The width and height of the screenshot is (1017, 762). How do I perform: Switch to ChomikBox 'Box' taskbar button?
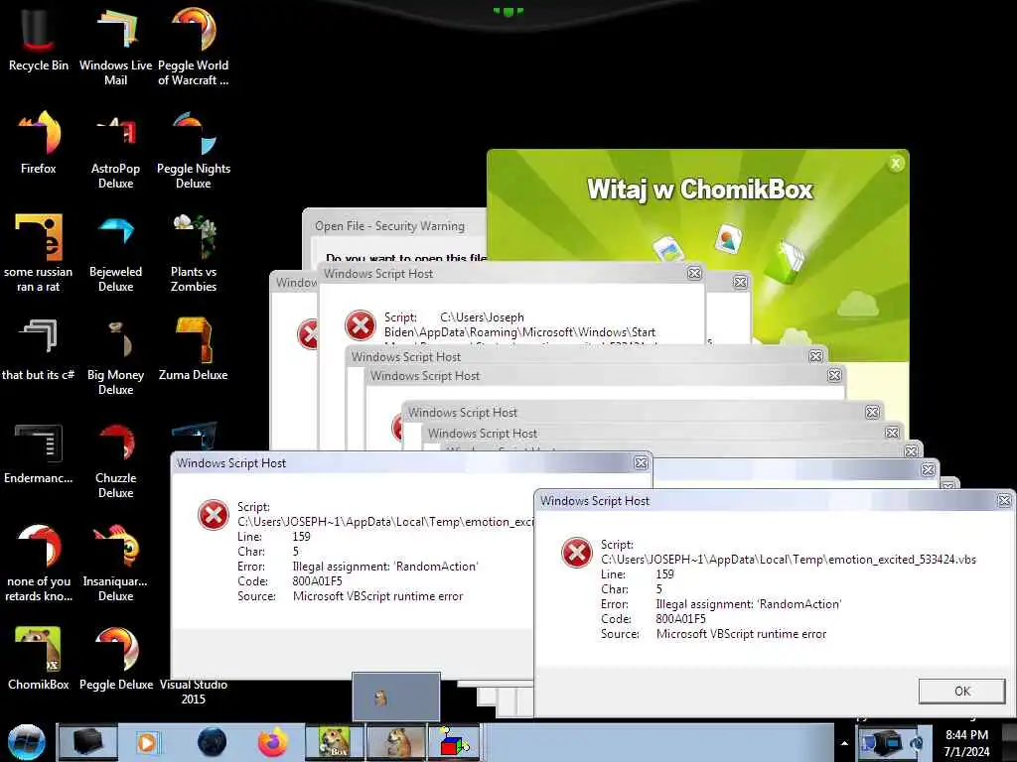click(335, 742)
